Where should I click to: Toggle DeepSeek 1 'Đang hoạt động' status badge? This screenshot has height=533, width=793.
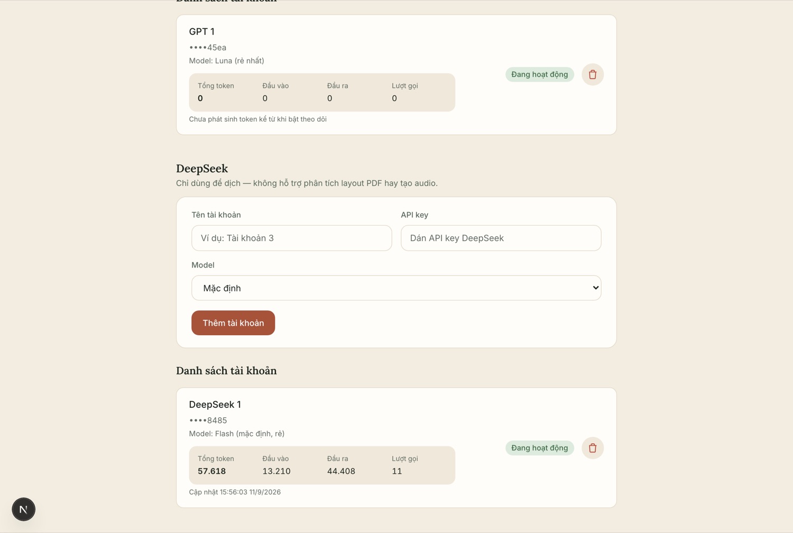point(539,448)
